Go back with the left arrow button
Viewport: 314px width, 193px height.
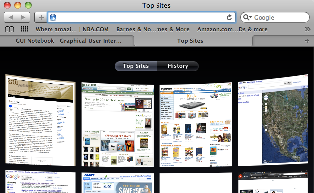point(11,17)
